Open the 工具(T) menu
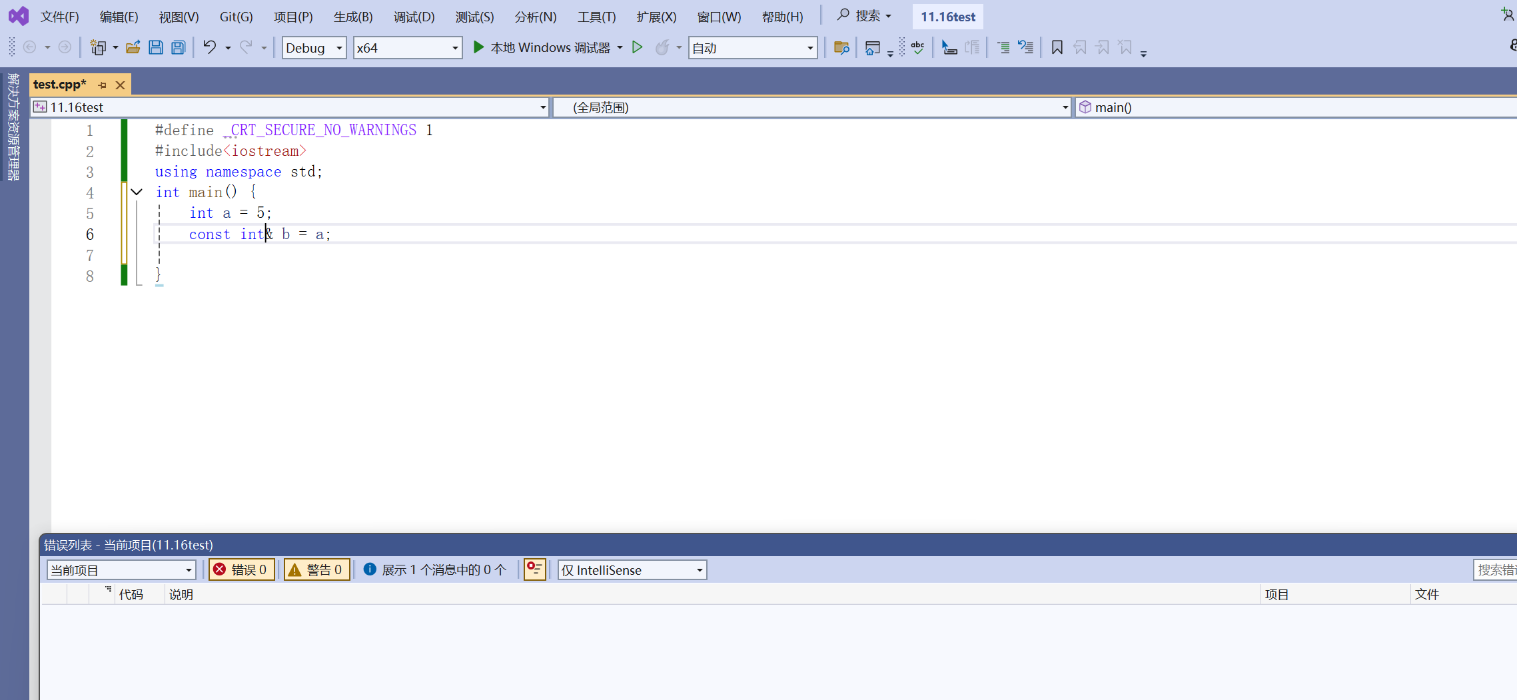1517x700 pixels. tap(596, 17)
